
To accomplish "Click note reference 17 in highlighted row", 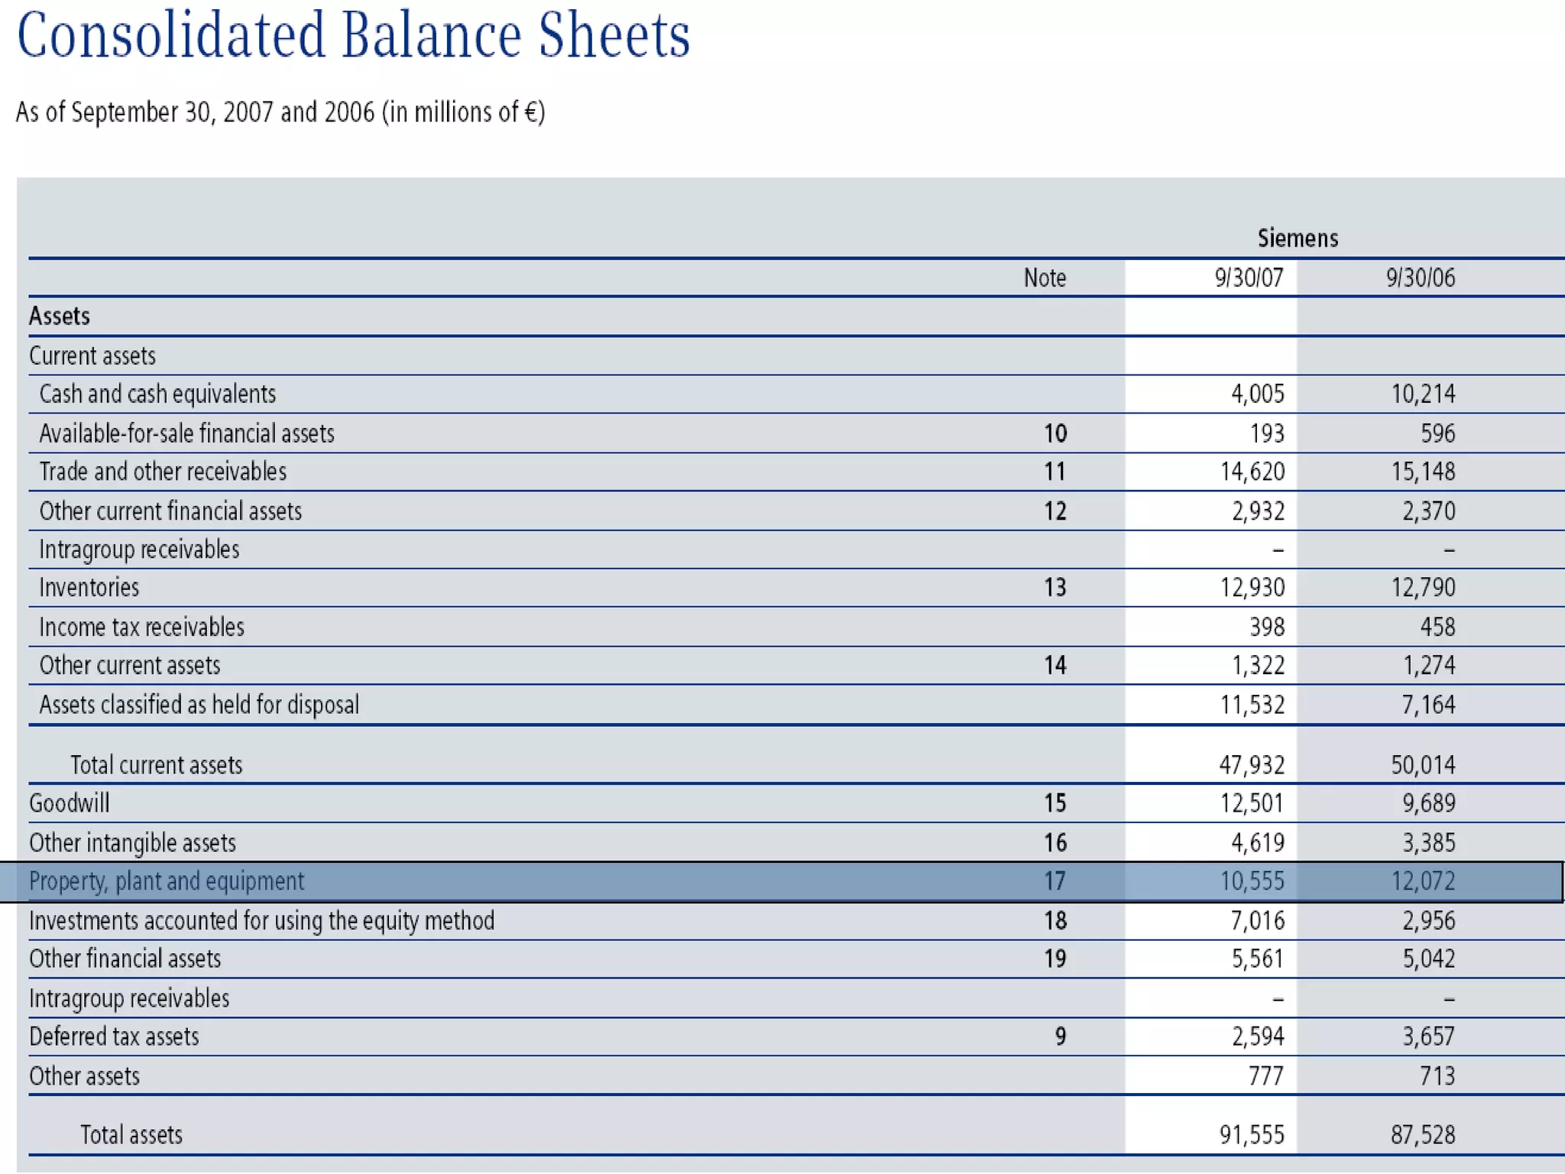I will [1055, 881].
